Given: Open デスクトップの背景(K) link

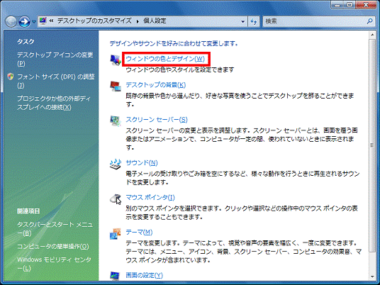Looking at the screenshot, I should [155, 85].
